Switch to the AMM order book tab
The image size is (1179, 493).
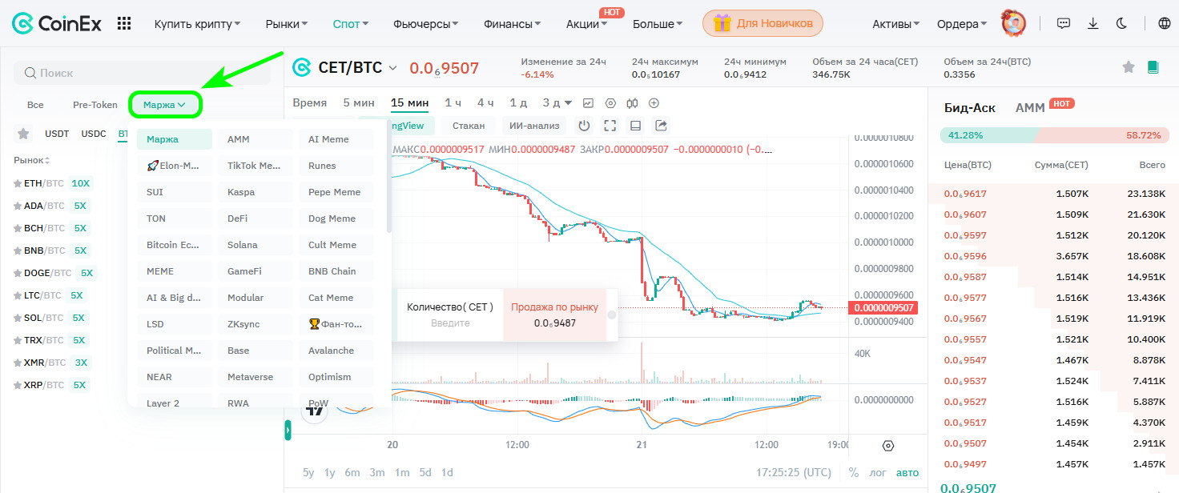coord(1030,107)
